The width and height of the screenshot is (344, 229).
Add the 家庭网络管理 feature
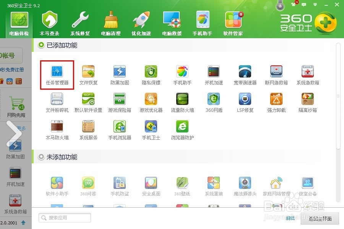tap(276, 186)
